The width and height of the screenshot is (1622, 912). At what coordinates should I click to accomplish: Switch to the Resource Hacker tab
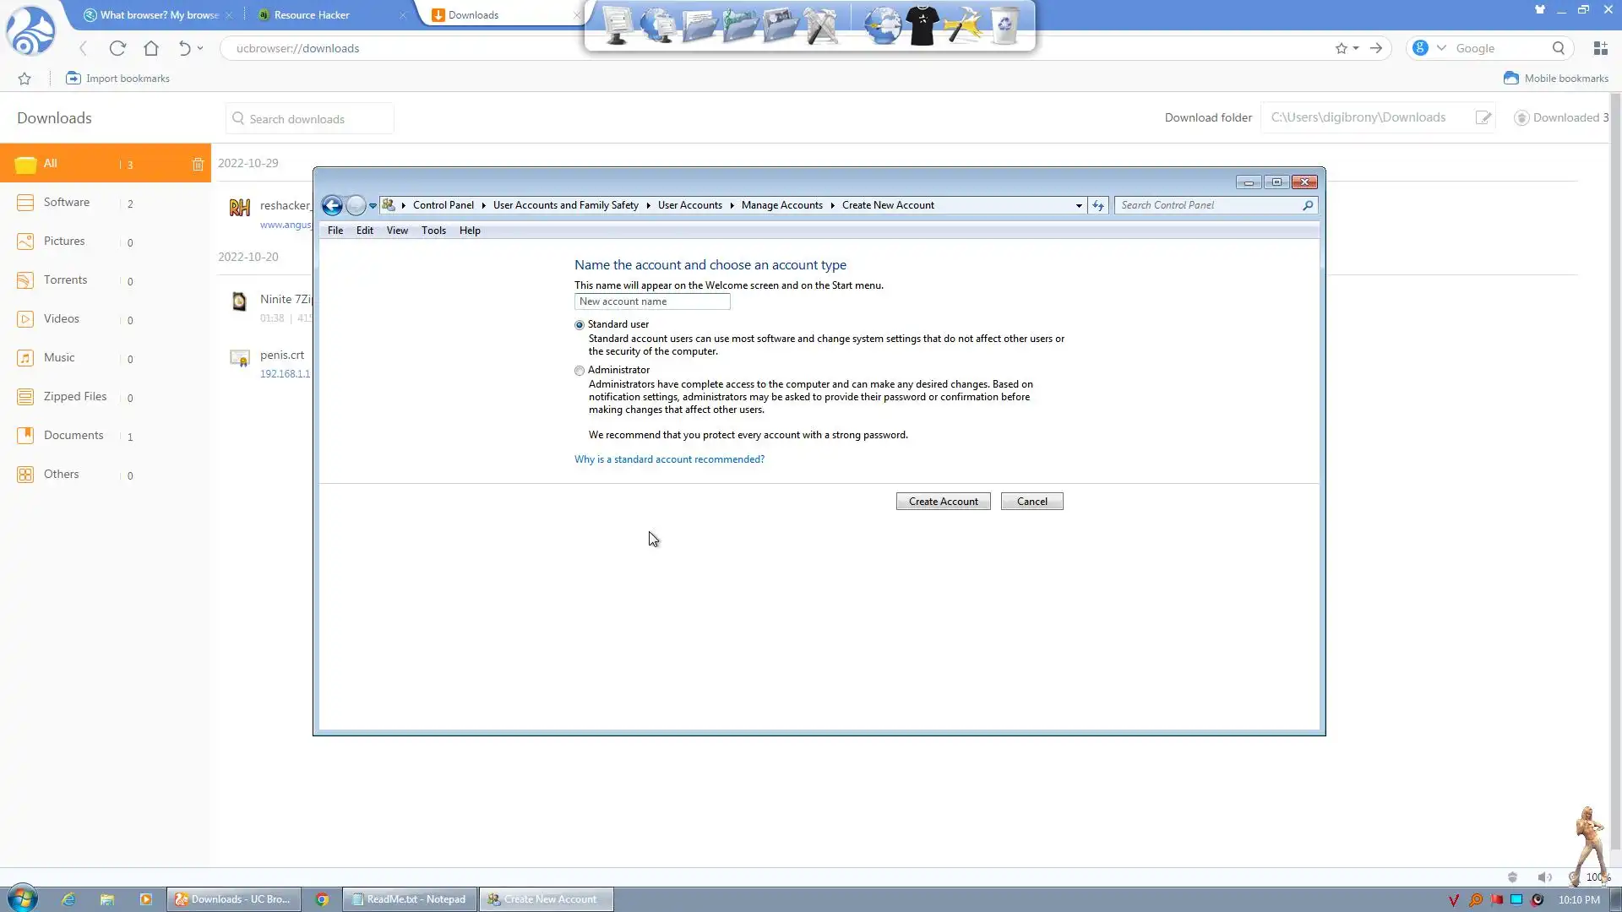(x=311, y=15)
